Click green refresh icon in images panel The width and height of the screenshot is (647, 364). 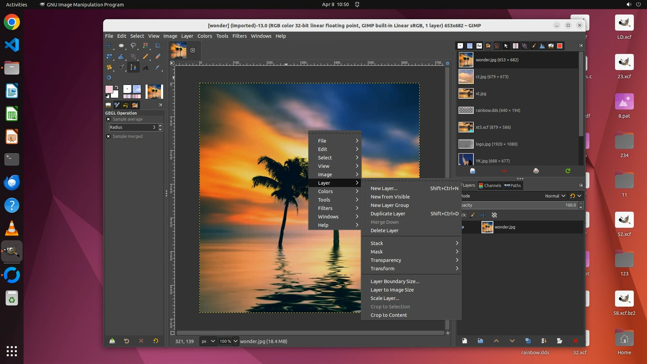pyautogui.click(x=568, y=171)
